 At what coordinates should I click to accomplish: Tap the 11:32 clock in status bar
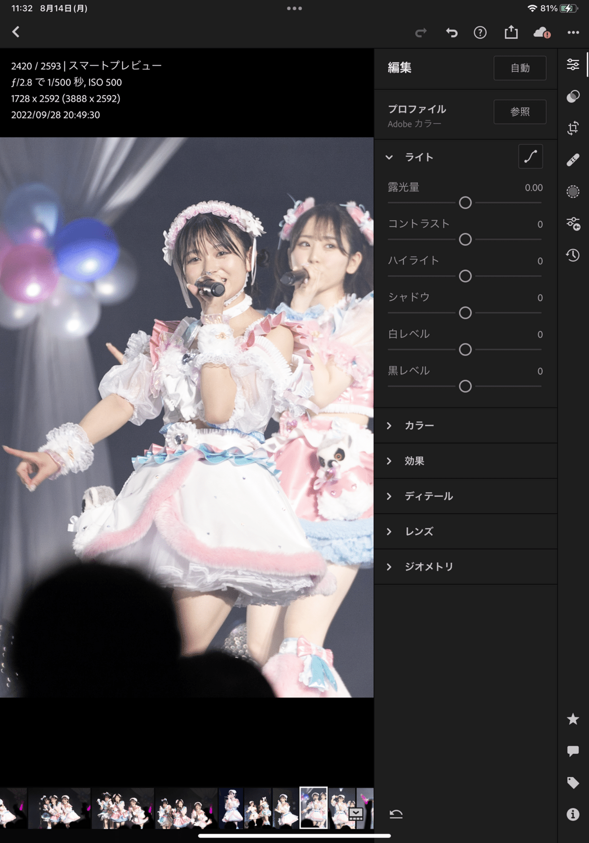pos(22,8)
